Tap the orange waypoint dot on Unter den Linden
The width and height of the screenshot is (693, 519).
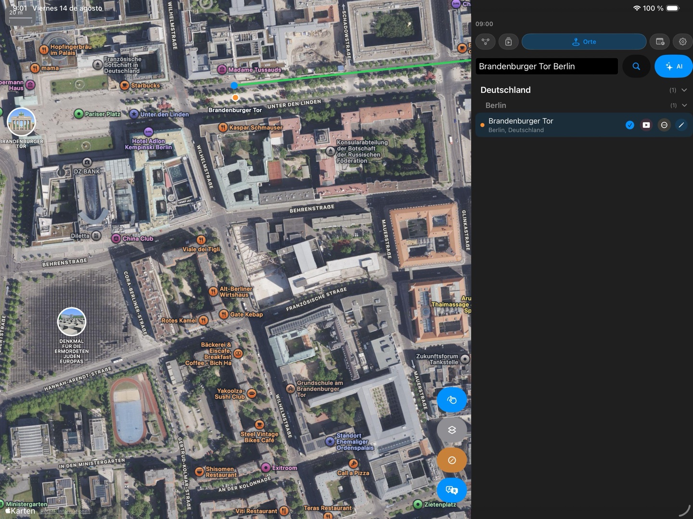tap(235, 98)
